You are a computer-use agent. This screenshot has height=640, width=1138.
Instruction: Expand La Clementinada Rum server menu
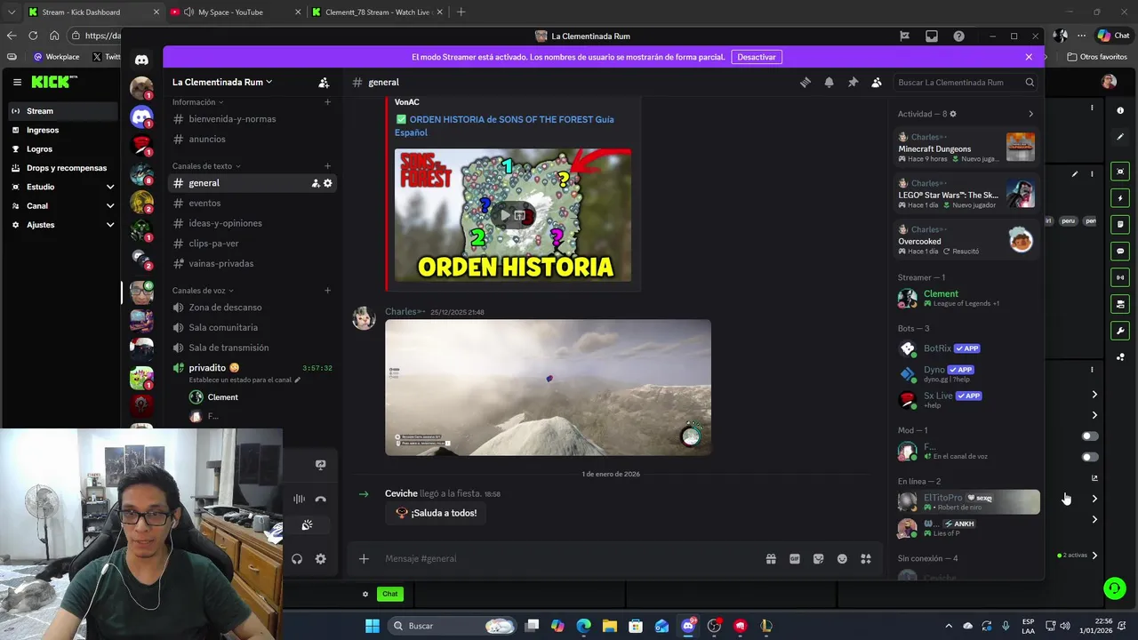tap(222, 82)
